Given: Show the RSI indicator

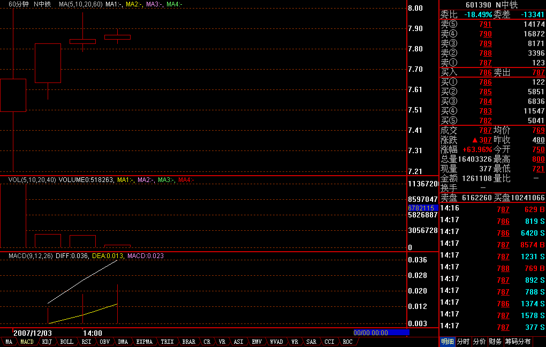Looking at the screenshot, I should (x=86, y=342).
